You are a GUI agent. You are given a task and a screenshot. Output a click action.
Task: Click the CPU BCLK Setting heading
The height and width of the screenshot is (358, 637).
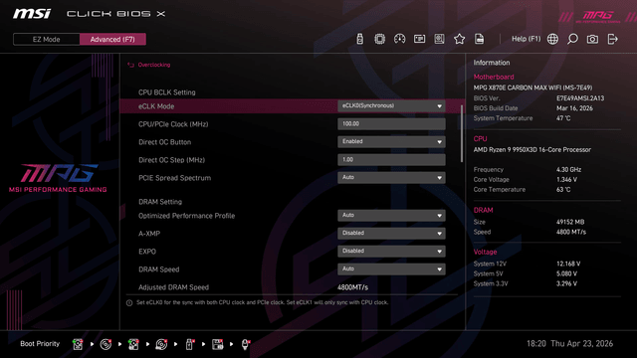[x=166, y=92]
